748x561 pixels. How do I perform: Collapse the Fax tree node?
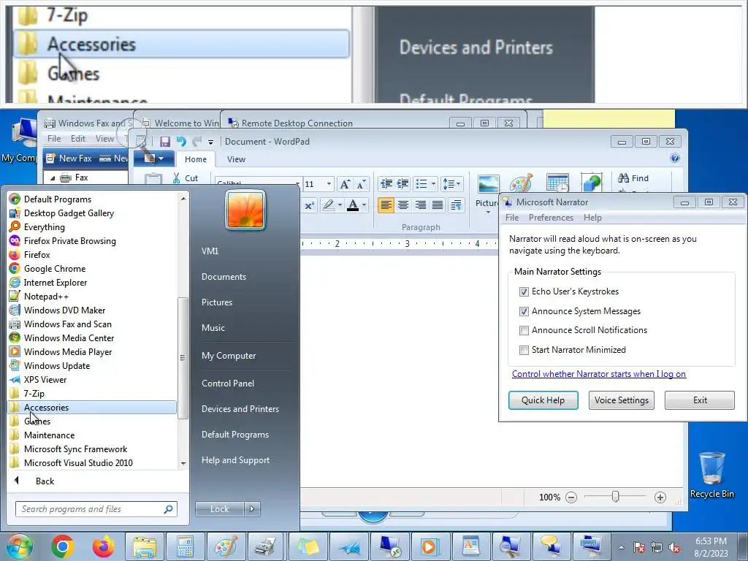(x=53, y=178)
